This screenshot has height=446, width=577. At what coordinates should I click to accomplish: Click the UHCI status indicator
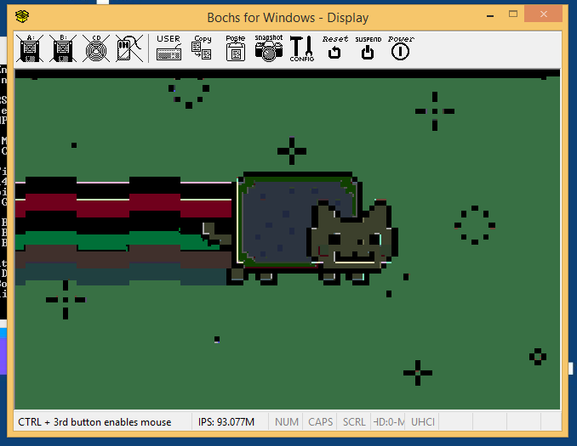coord(422,421)
